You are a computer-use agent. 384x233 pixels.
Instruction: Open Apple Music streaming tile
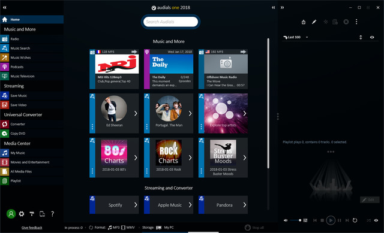(x=169, y=205)
